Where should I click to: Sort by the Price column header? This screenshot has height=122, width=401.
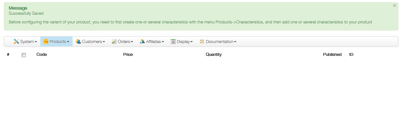click(x=128, y=55)
